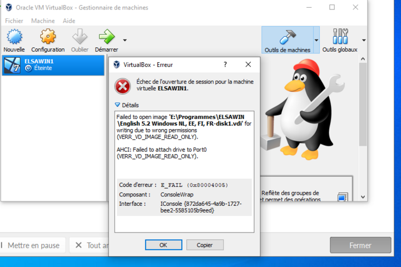This screenshot has width=401, height=267.
Task: Click Mettre en pause button
Action: 32,245
